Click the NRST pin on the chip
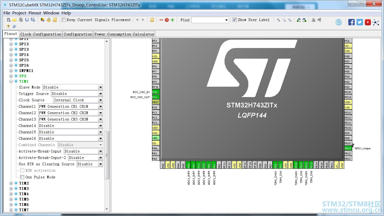Image resolution: width=384 pixels, height=216 pixels. coord(156,102)
